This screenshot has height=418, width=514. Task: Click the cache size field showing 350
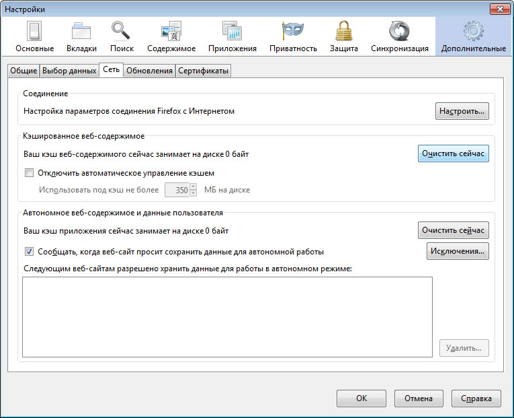point(177,190)
